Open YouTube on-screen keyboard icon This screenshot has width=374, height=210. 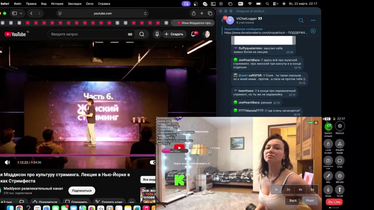pyautogui.click(x=130, y=34)
